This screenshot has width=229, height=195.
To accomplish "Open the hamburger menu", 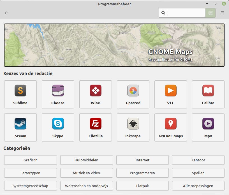I will click(222, 13).
